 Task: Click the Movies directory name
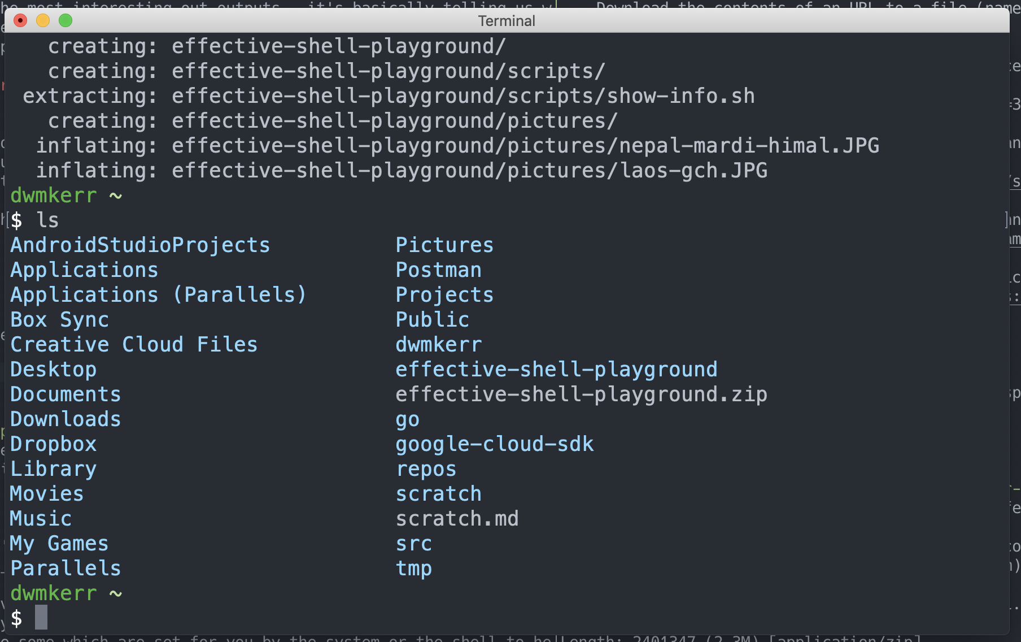(47, 494)
